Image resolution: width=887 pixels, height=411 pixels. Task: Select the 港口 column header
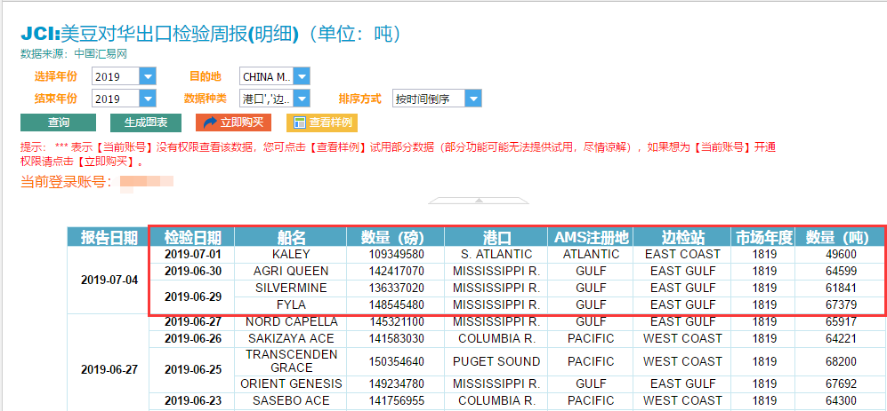point(496,237)
